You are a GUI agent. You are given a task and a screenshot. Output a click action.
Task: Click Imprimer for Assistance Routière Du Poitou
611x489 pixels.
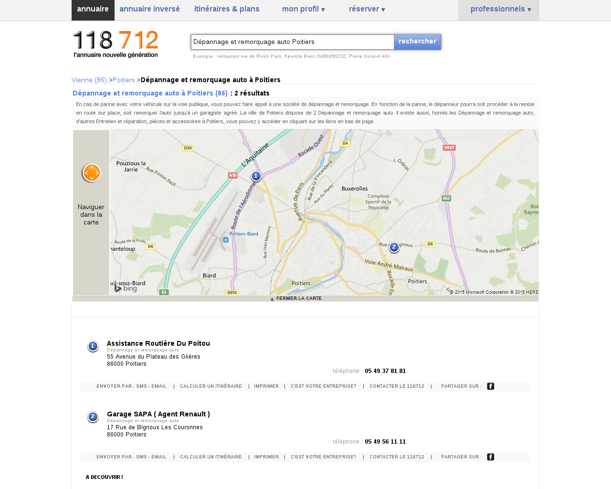(x=266, y=386)
